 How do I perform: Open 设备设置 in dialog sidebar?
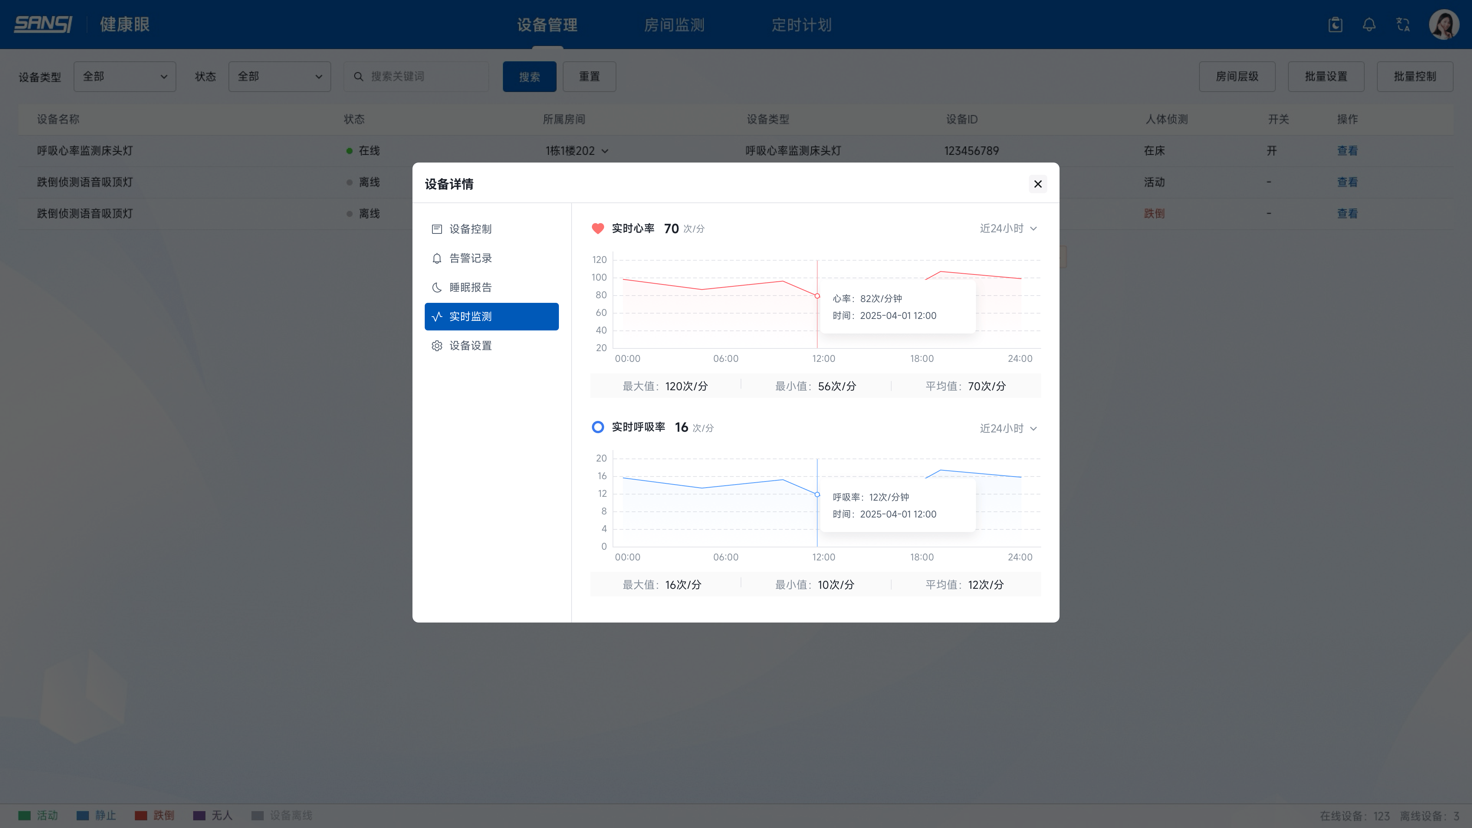pos(491,346)
